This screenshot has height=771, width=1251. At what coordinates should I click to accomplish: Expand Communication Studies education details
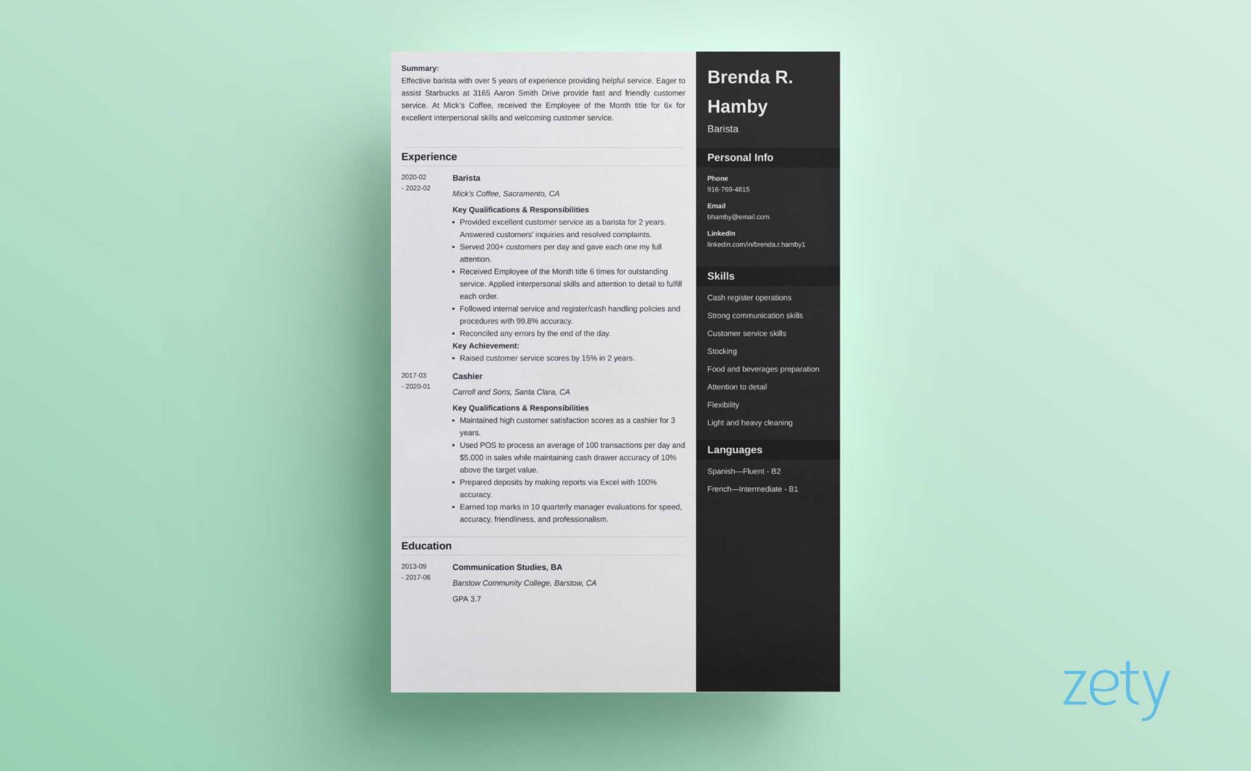(508, 567)
